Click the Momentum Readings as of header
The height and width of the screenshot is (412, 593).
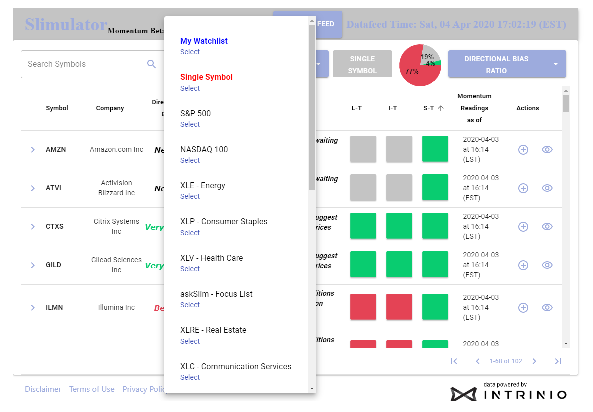474,108
